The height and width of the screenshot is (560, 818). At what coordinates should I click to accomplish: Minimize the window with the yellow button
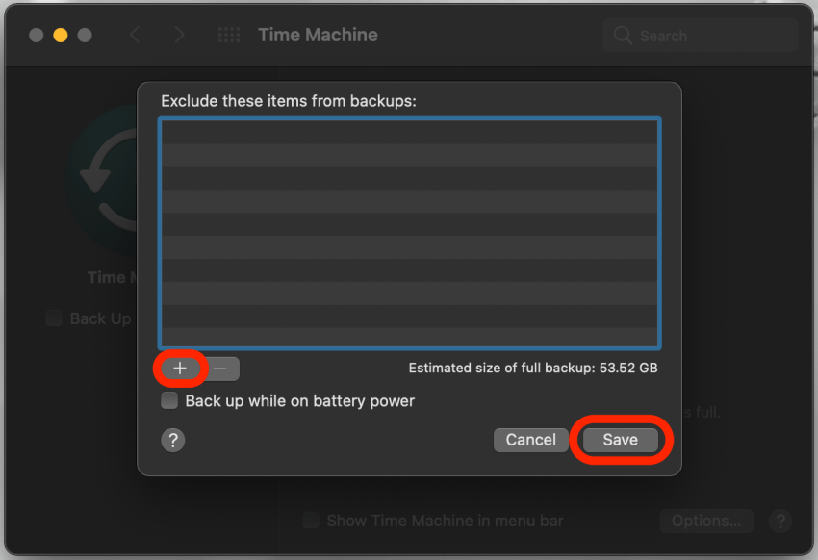[x=61, y=36]
